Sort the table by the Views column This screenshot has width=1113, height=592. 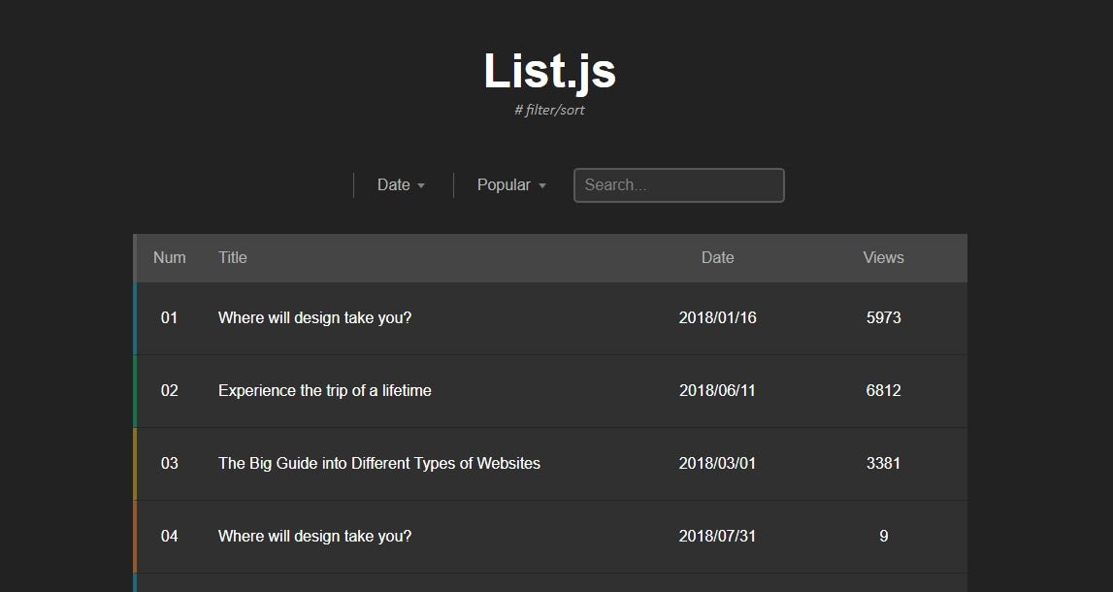tap(883, 257)
